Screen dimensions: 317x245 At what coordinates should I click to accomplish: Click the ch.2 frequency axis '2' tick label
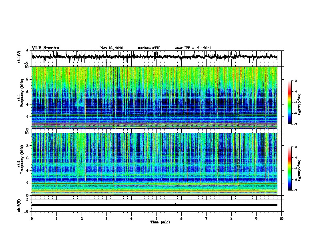pyautogui.click(x=28, y=183)
